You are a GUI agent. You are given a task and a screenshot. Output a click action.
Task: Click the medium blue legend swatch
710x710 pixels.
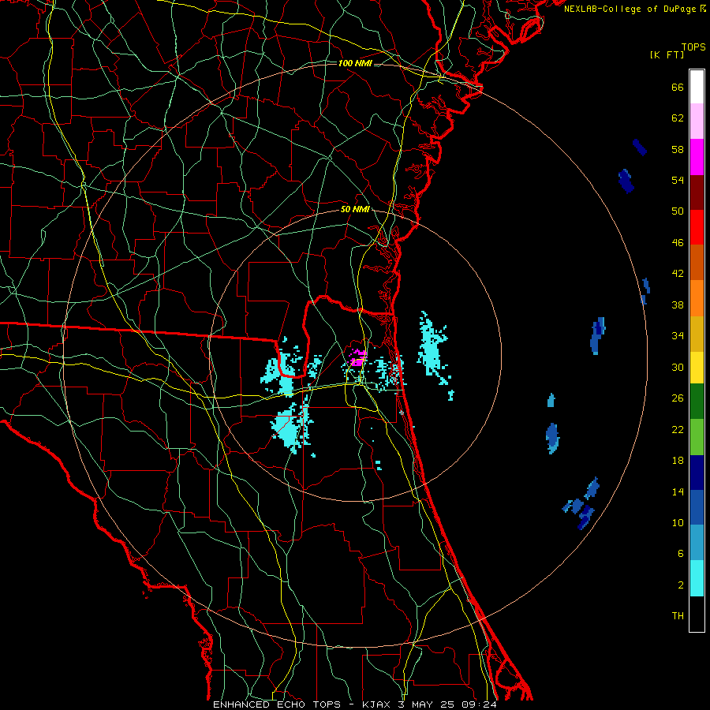pos(697,507)
